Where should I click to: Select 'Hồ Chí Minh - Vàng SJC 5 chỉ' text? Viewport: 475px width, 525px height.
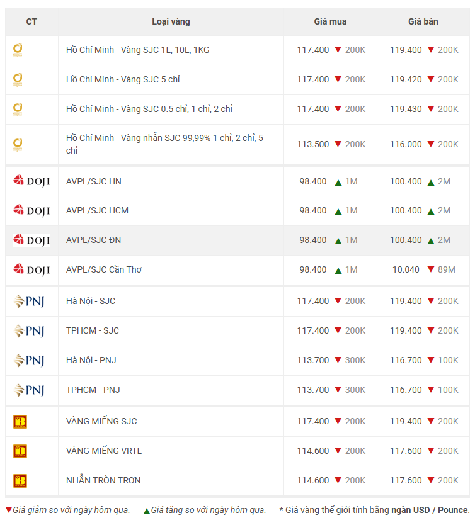pyautogui.click(x=123, y=79)
